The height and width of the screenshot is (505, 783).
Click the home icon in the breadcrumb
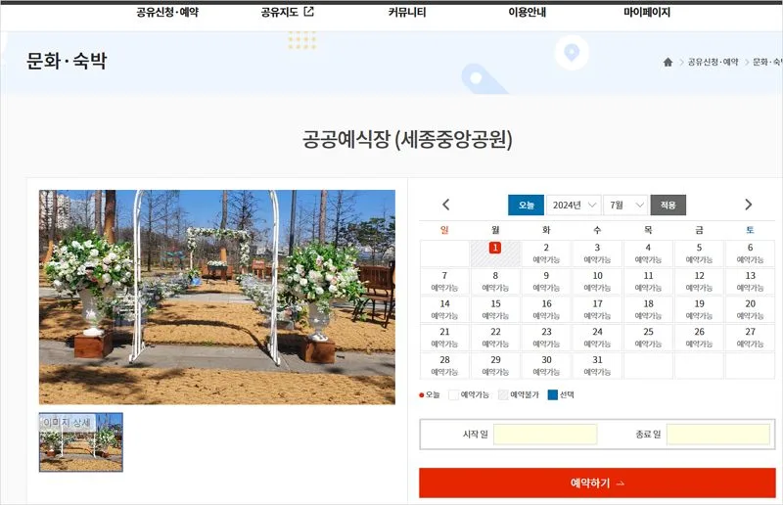(x=668, y=62)
